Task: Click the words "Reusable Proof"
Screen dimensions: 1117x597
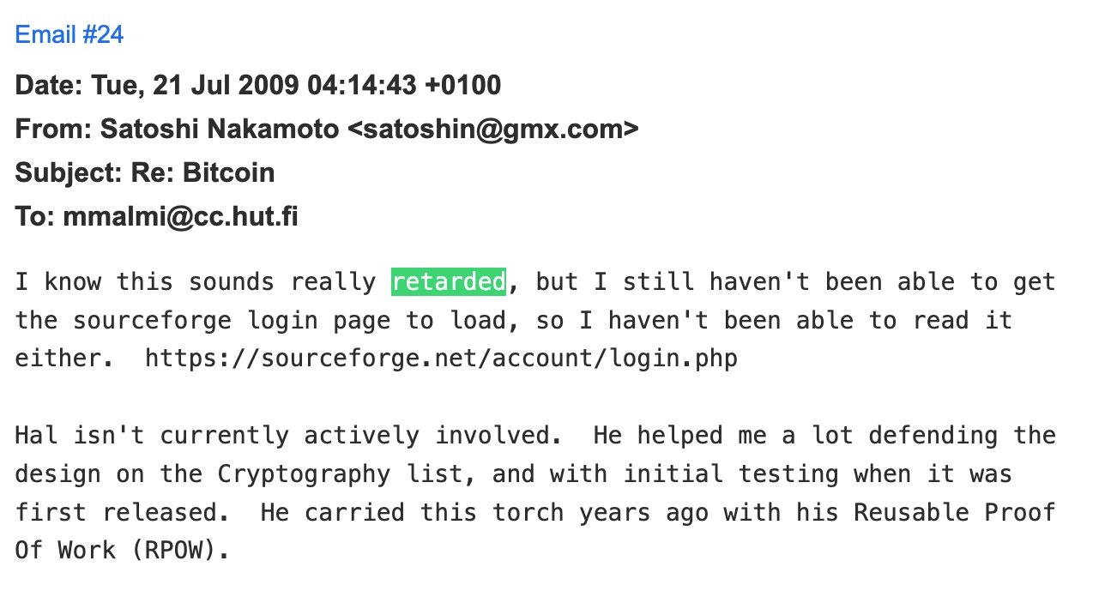Action: (x=955, y=512)
